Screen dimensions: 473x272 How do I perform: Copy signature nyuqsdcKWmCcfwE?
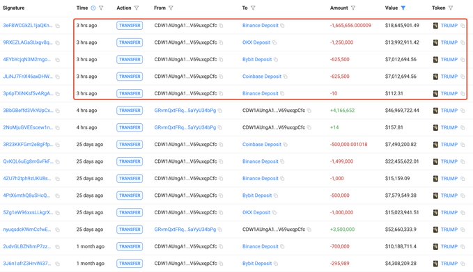(x=57, y=230)
